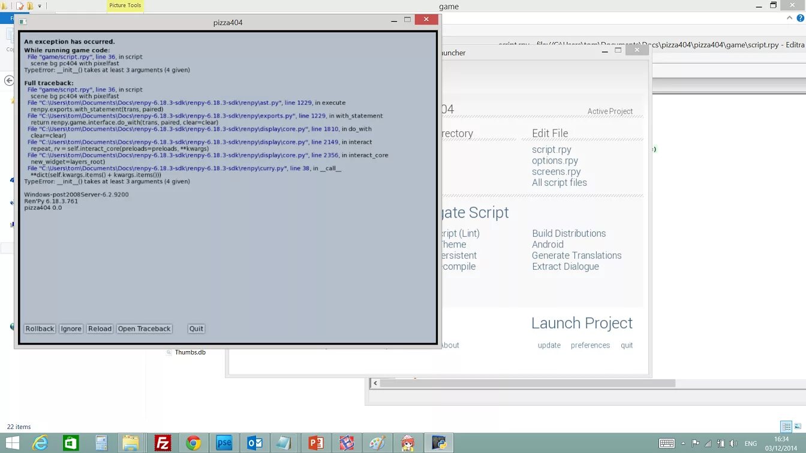This screenshot has height=453, width=806.
Task: Open the notepad-style taskbar icon next to Outlook
Action: (x=284, y=443)
